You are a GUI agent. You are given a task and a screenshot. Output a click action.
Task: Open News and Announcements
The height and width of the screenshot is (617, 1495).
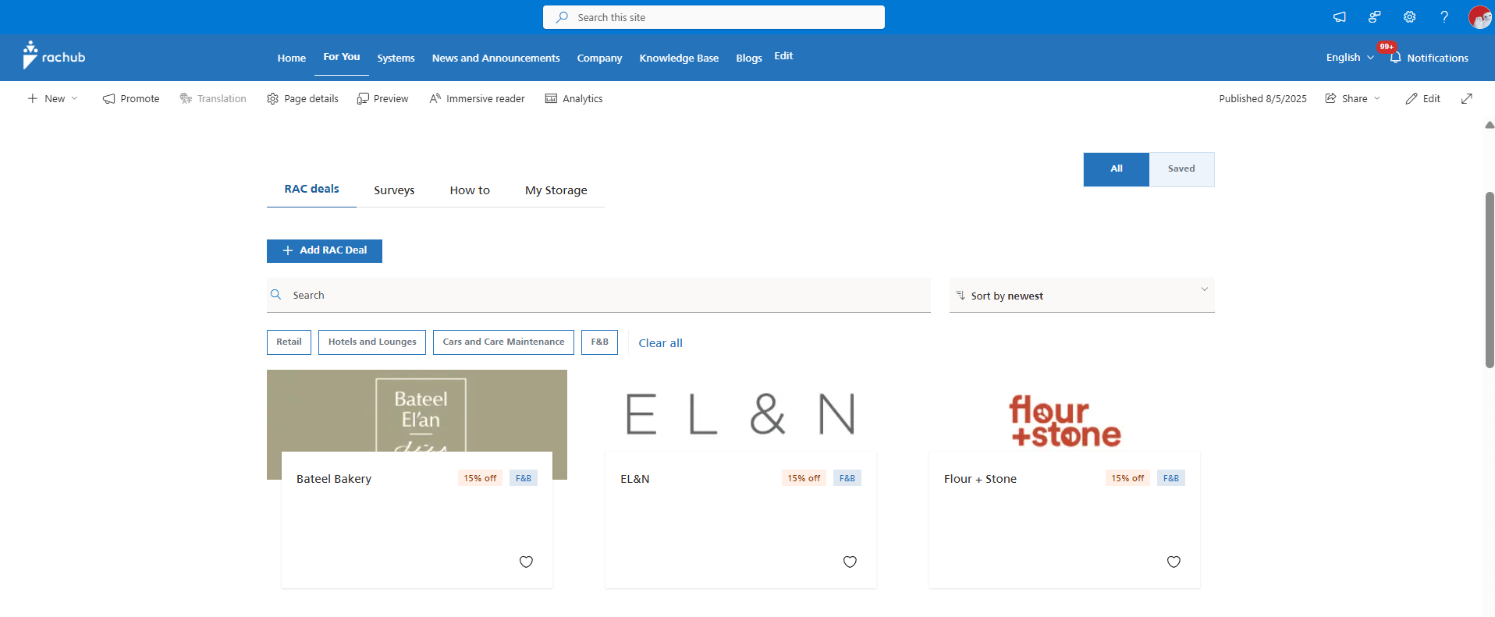click(495, 59)
